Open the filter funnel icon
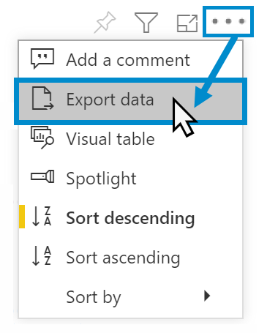The width and height of the screenshot is (267, 333). (x=146, y=23)
